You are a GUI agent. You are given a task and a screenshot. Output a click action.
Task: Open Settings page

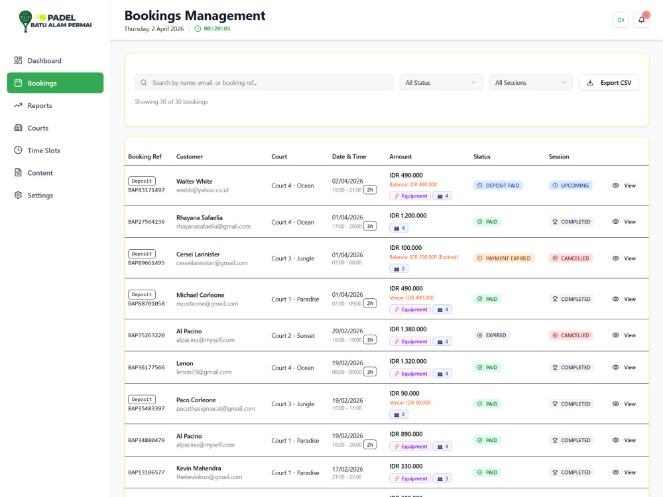55,195
